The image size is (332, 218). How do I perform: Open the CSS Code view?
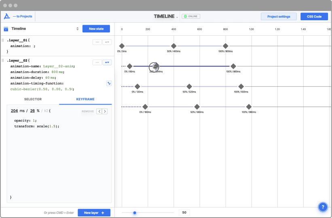(314, 17)
